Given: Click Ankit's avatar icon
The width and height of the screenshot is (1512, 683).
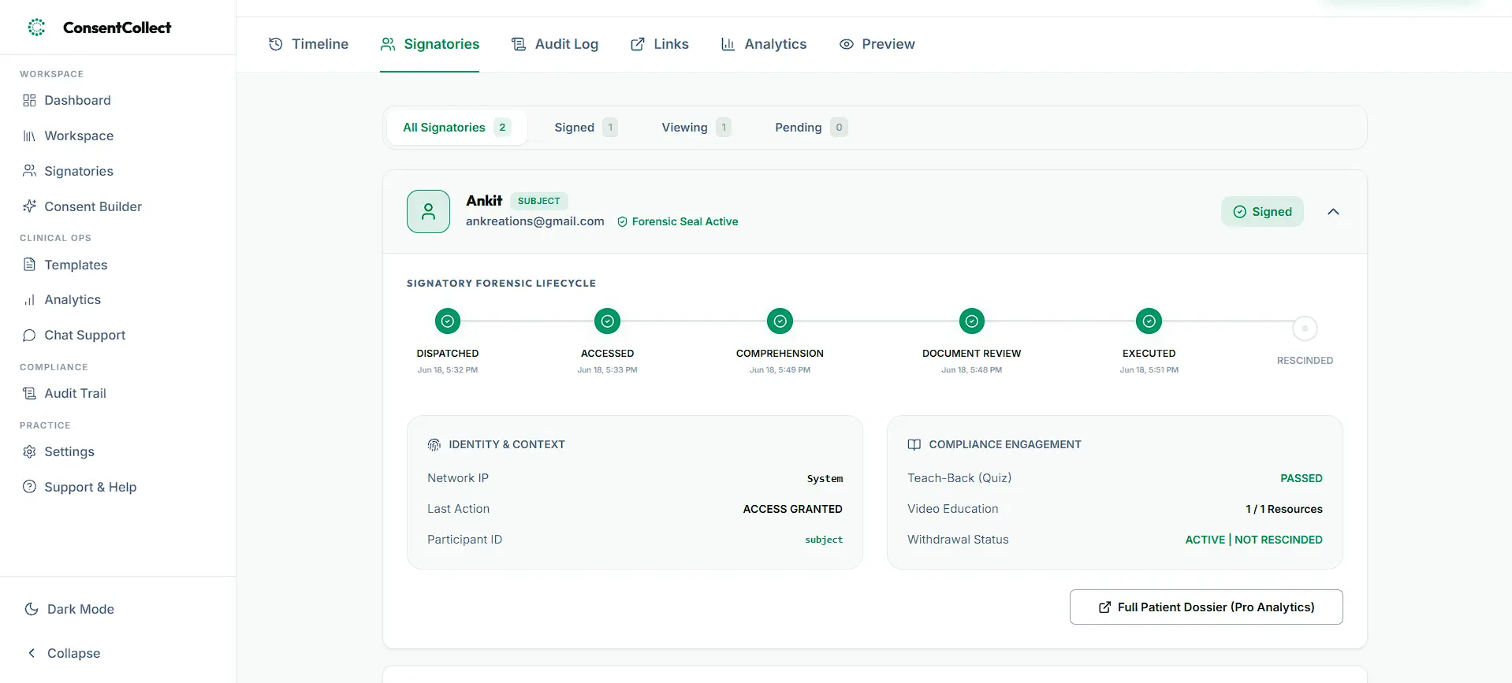Looking at the screenshot, I should (x=428, y=211).
